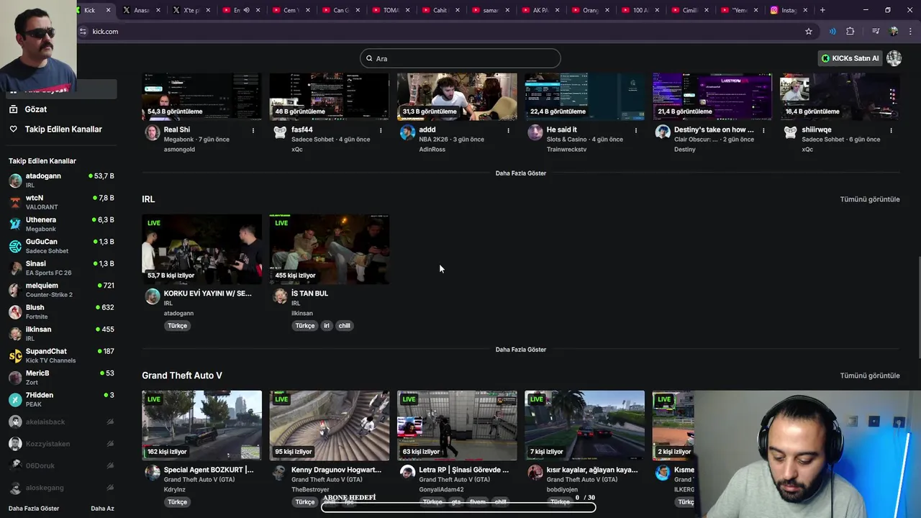This screenshot has width=921, height=518.
Task: Open Sinasi avatar in followed channels
Action: pos(15,268)
